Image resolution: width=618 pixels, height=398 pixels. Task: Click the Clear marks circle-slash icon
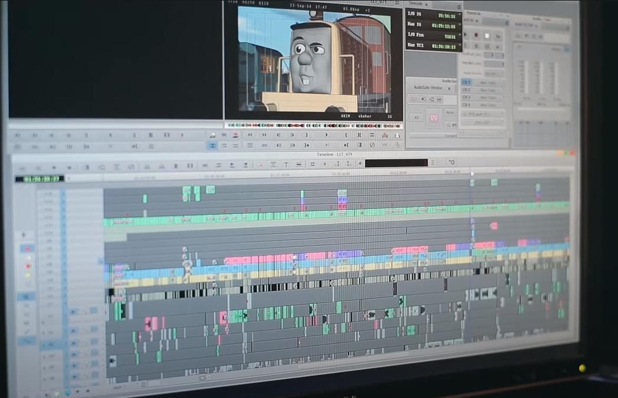(372, 144)
